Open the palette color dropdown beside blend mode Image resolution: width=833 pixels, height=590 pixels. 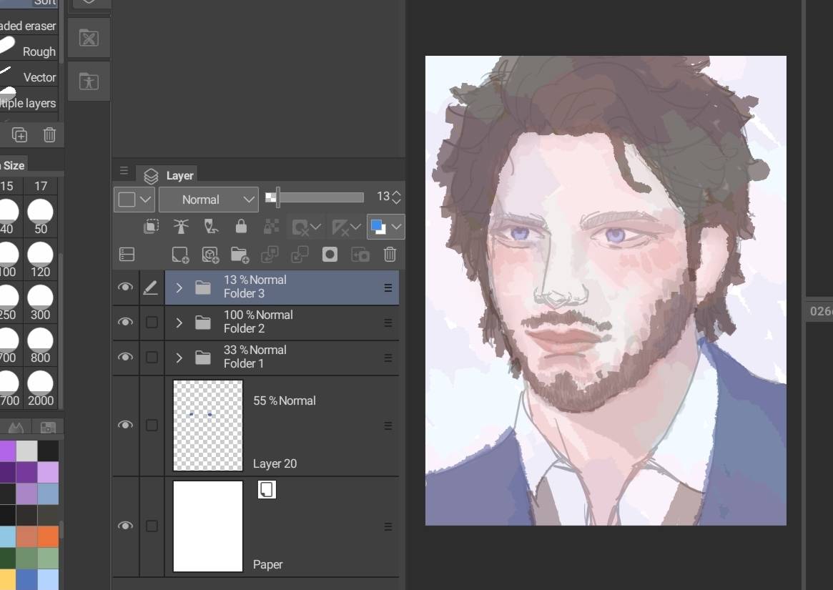(x=134, y=200)
